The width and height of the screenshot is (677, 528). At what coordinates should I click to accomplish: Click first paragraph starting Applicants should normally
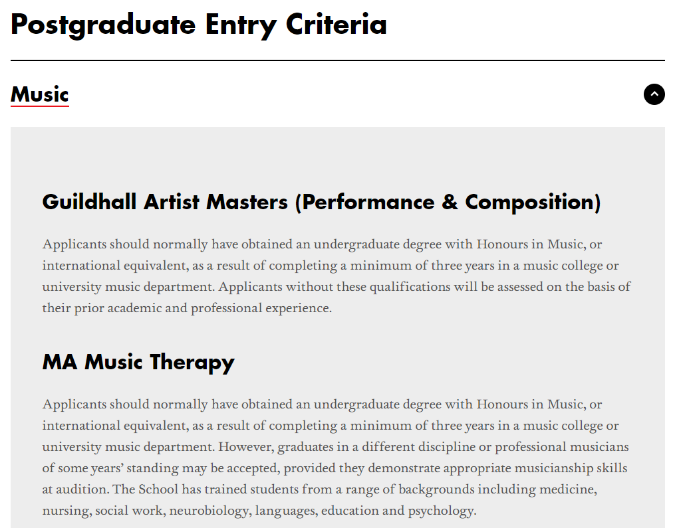tap(337, 276)
